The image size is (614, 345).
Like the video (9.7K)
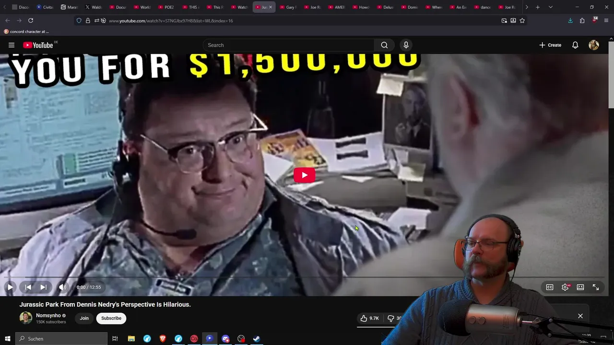click(369, 318)
